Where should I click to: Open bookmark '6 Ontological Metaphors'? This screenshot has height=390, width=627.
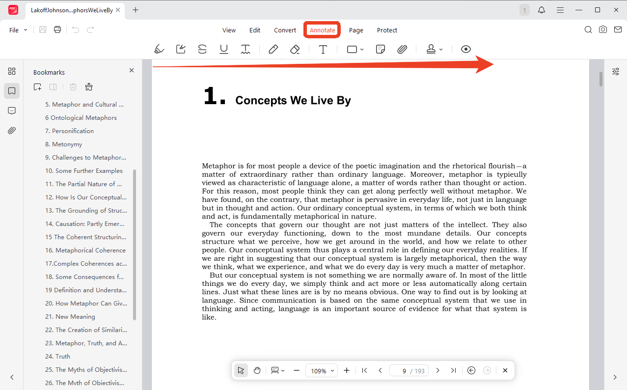coord(81,118)
